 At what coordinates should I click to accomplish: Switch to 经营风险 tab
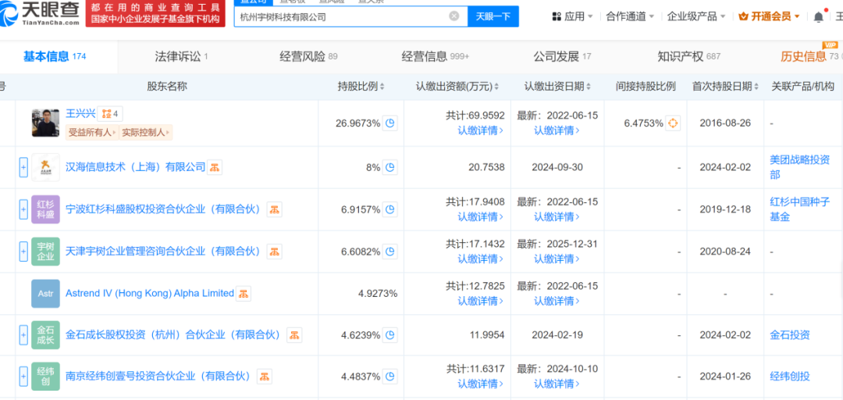pos(308,56)
